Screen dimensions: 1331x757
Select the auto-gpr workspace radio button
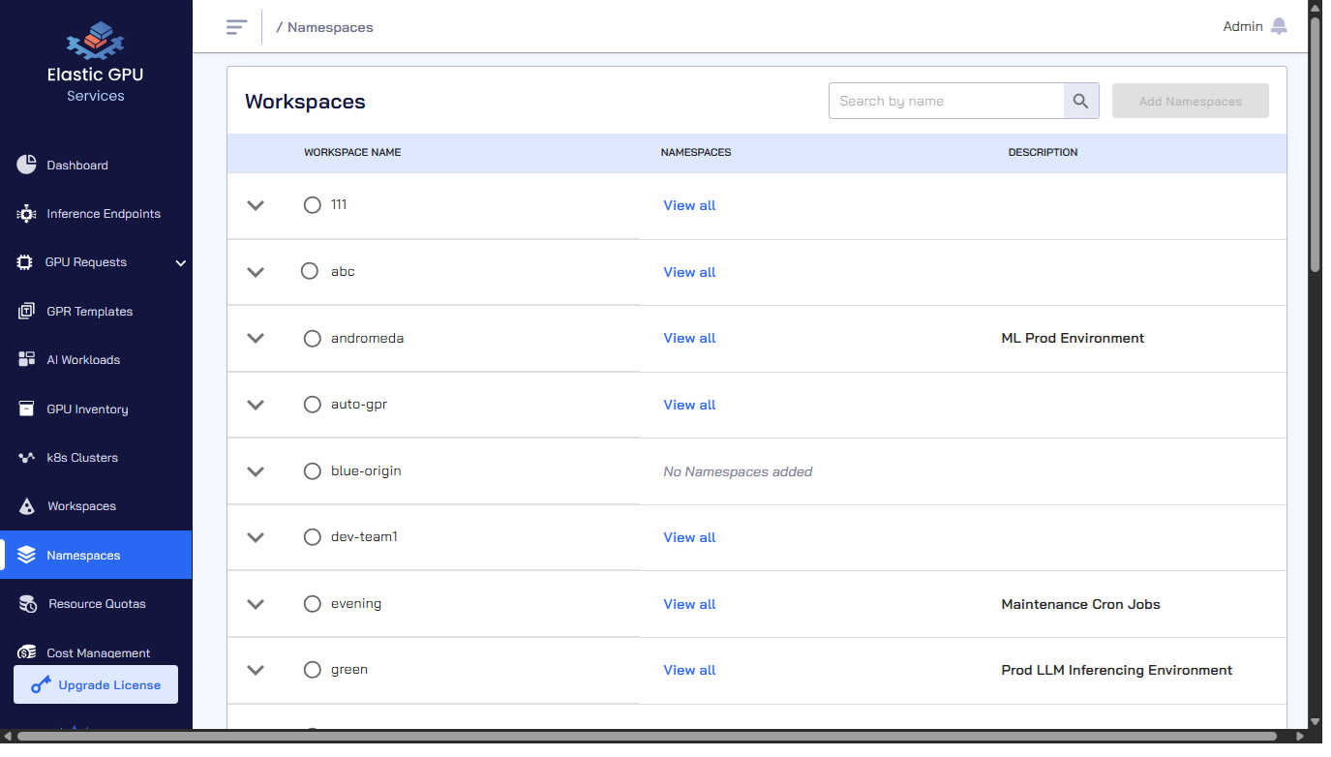point(312,405)
